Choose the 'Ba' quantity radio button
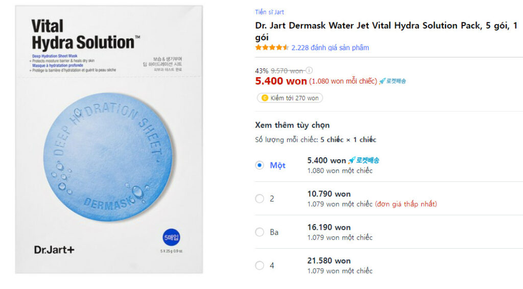 (259, 232)
